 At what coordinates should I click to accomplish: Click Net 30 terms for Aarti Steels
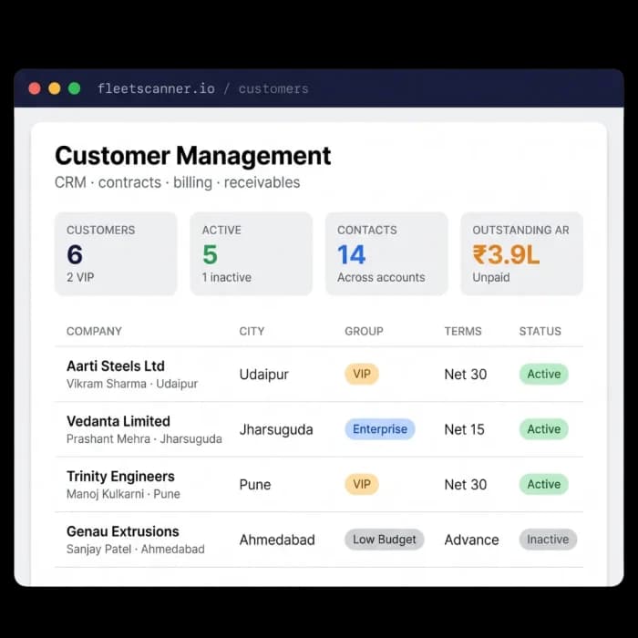[x=466, y=375]
